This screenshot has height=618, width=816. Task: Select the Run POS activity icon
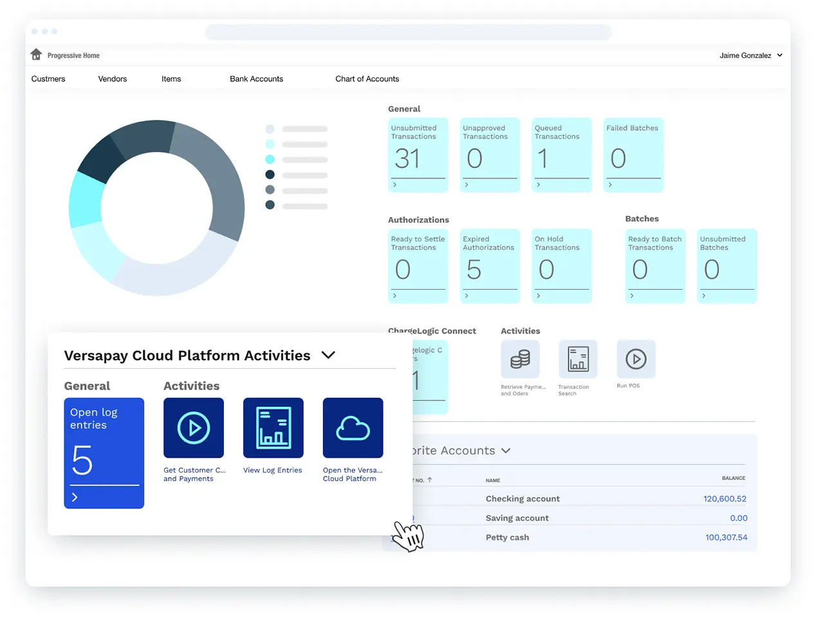pyautogui.click(x=636, y=359)
